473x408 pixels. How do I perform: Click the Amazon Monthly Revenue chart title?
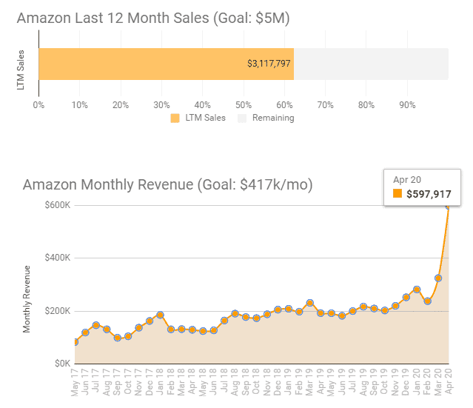168,185
